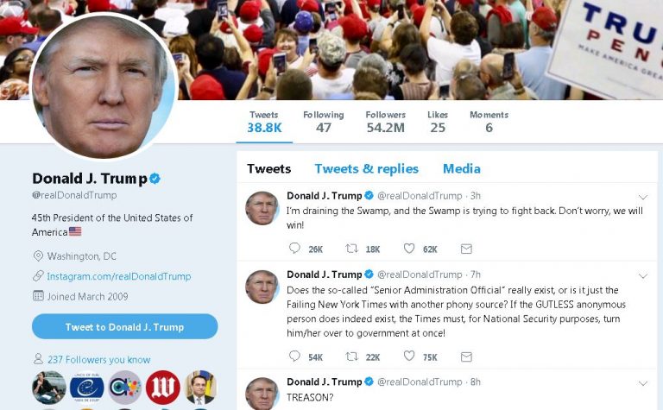The image size is (663, 410).
Task: Open the 237 Followers you know link
Action: 98,360
